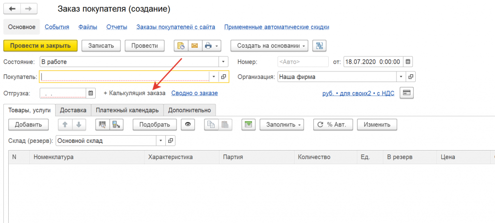The width and height of the screenshot is (495, 223).
Task: Expand the Организация dropdown arrow
Action: pos(401,77)
